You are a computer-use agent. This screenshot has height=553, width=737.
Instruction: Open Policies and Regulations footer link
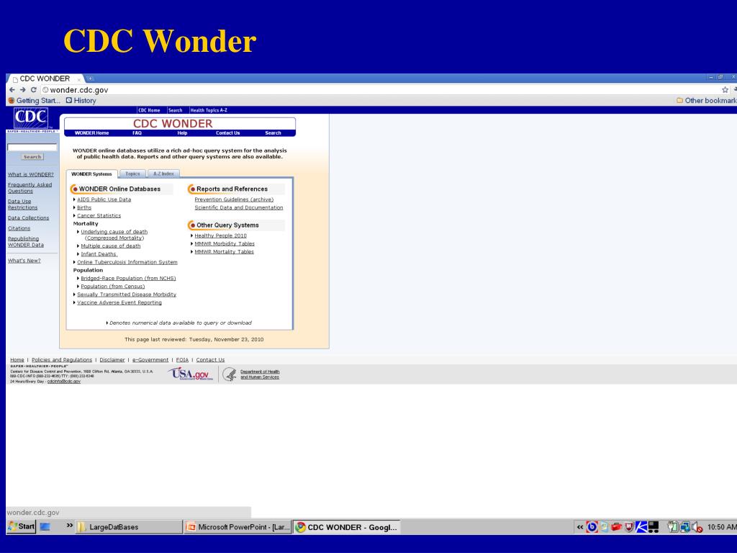(62, 360)
